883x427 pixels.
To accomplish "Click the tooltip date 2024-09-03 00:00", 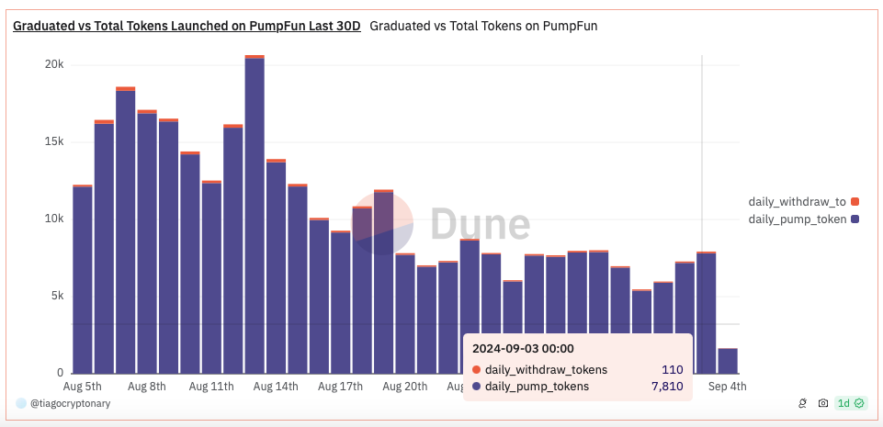I will (523, 348).
